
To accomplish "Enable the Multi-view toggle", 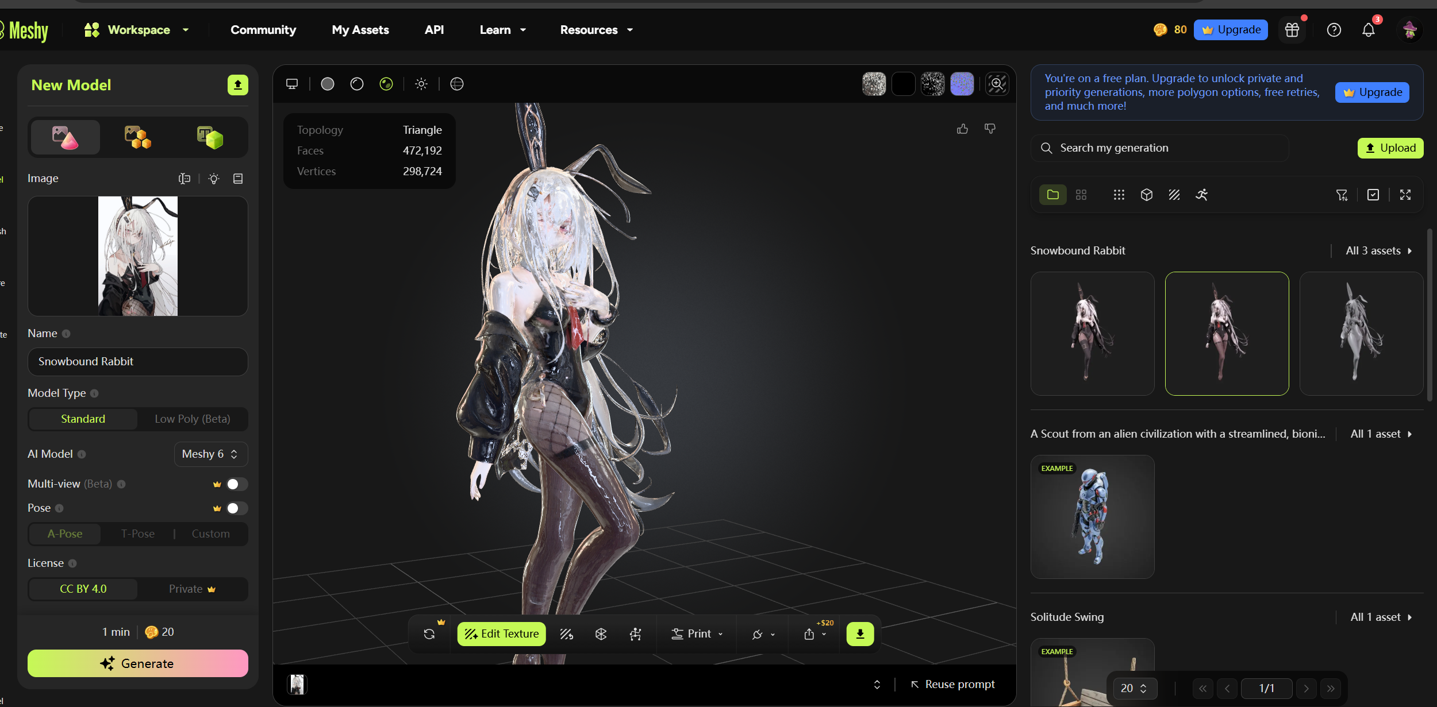I will [x=236, y=484].
